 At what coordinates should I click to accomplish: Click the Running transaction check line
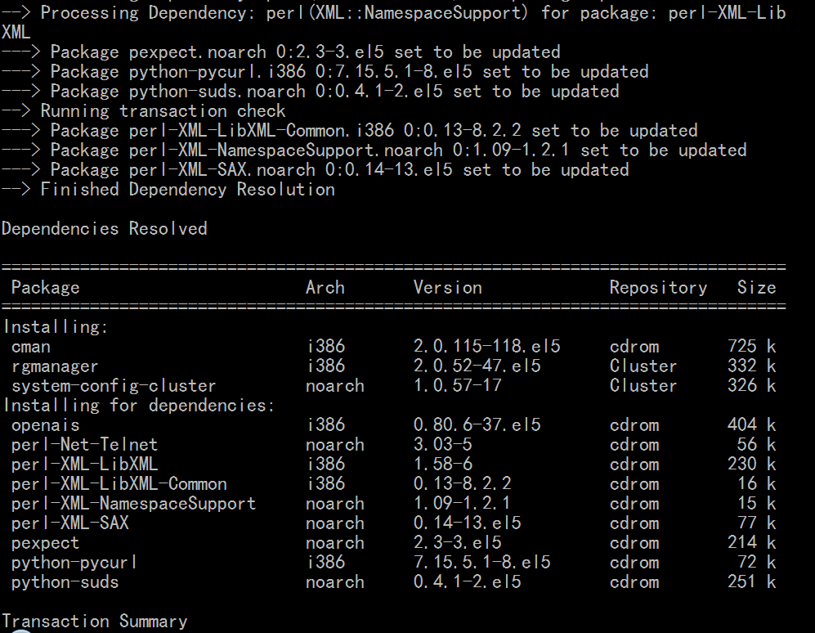[x=163, y=111]
